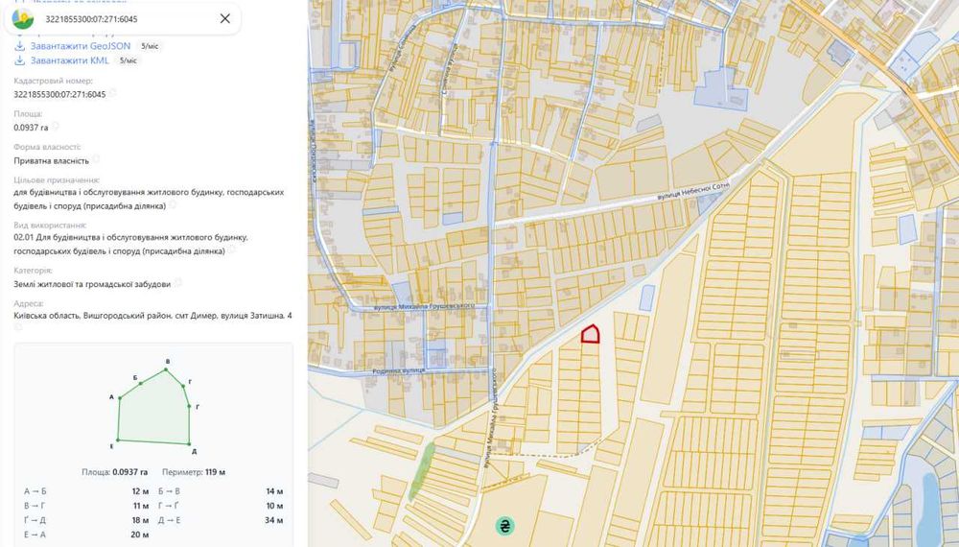Screen dimensions: 959x547
Task: Select the Землі житлової та громадської забудови category
Action: (92, 284)
